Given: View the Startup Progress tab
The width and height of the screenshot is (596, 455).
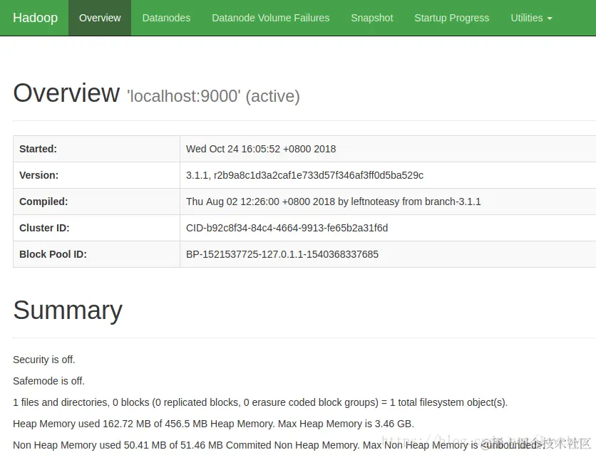Looking at the screenshot, I should tap(451, 18).
